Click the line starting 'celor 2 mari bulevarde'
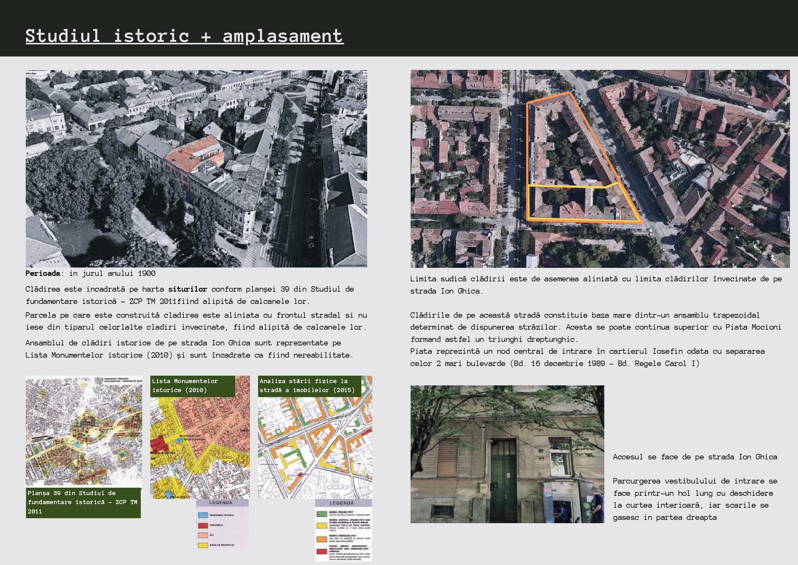798x565 pixels. pyautogui.click(x=555, y=363)
